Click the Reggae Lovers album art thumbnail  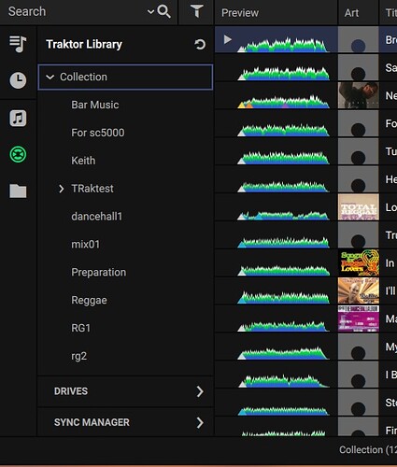(x=359, y=262)
